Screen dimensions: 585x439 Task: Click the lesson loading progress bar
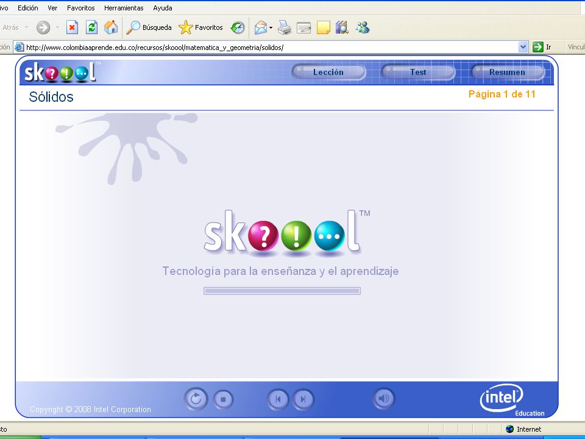(282, 291)
